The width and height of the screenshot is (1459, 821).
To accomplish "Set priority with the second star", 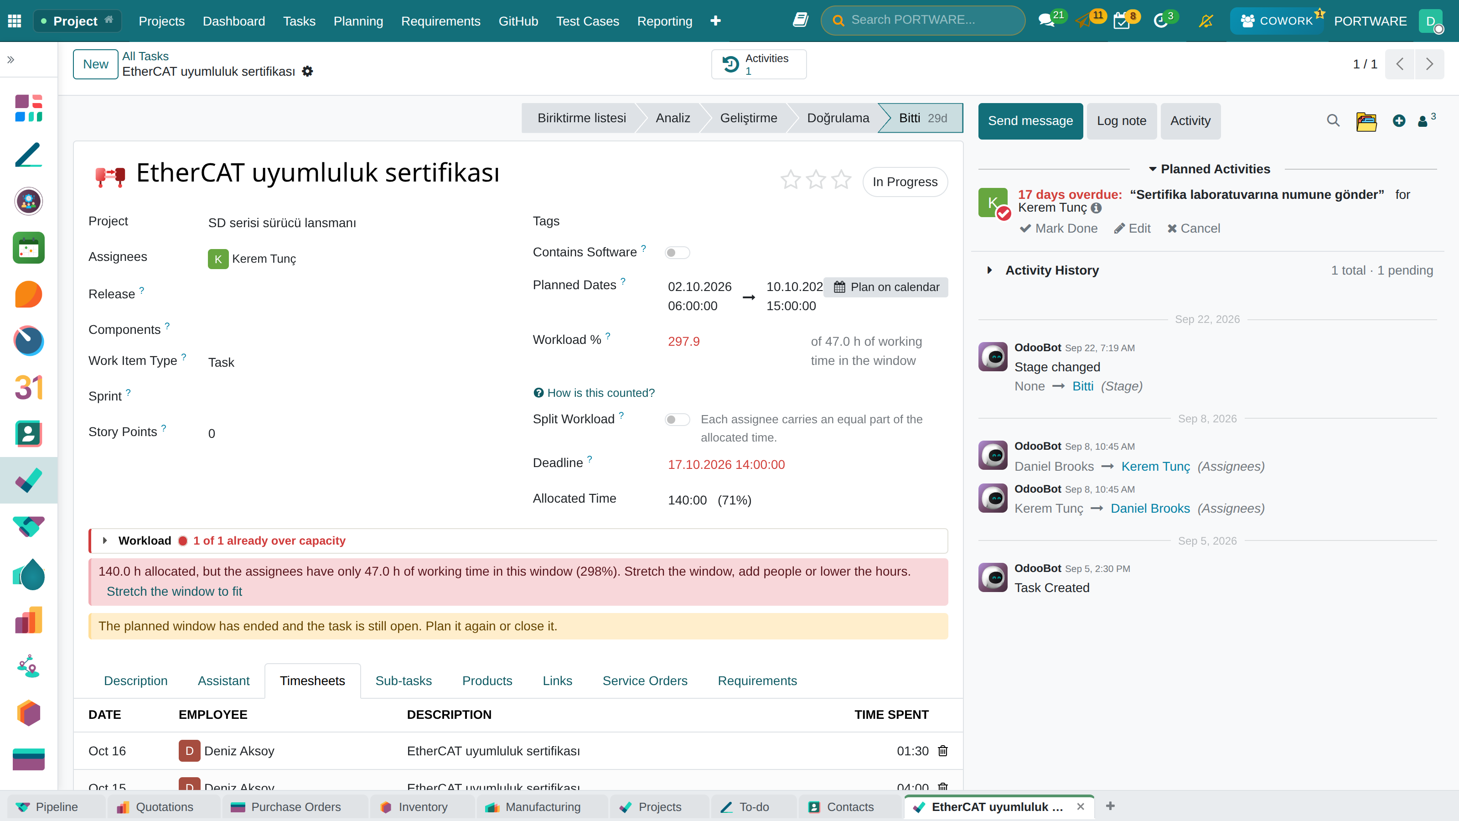I will tap(816, 181).
